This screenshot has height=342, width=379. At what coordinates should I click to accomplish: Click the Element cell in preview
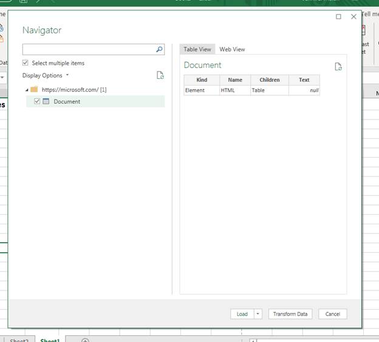(202, 90)
